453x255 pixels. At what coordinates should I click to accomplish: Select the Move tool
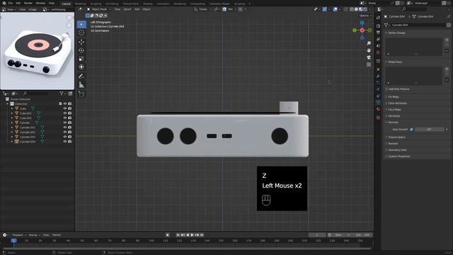pyautogui.click(x=82, y=42)
